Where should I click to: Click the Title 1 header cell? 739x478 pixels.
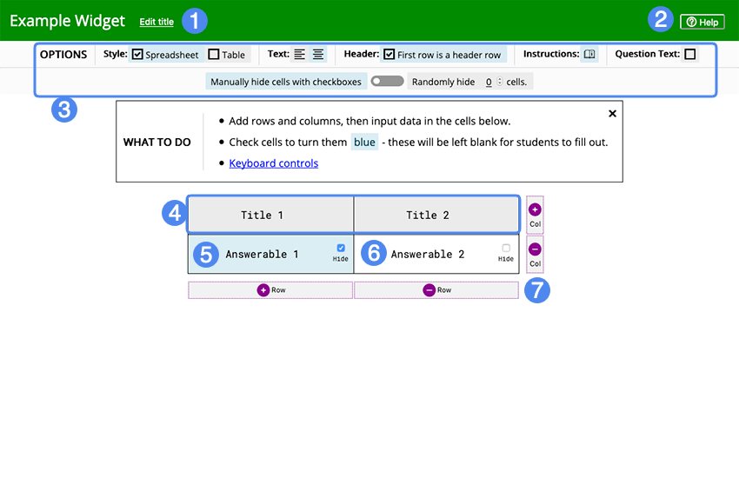[271, 216]
